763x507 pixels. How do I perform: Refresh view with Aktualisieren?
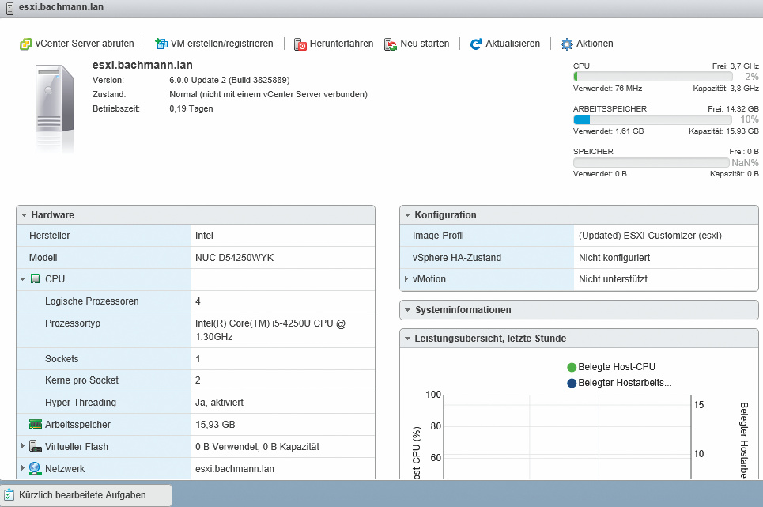click(x=505, y=44)
